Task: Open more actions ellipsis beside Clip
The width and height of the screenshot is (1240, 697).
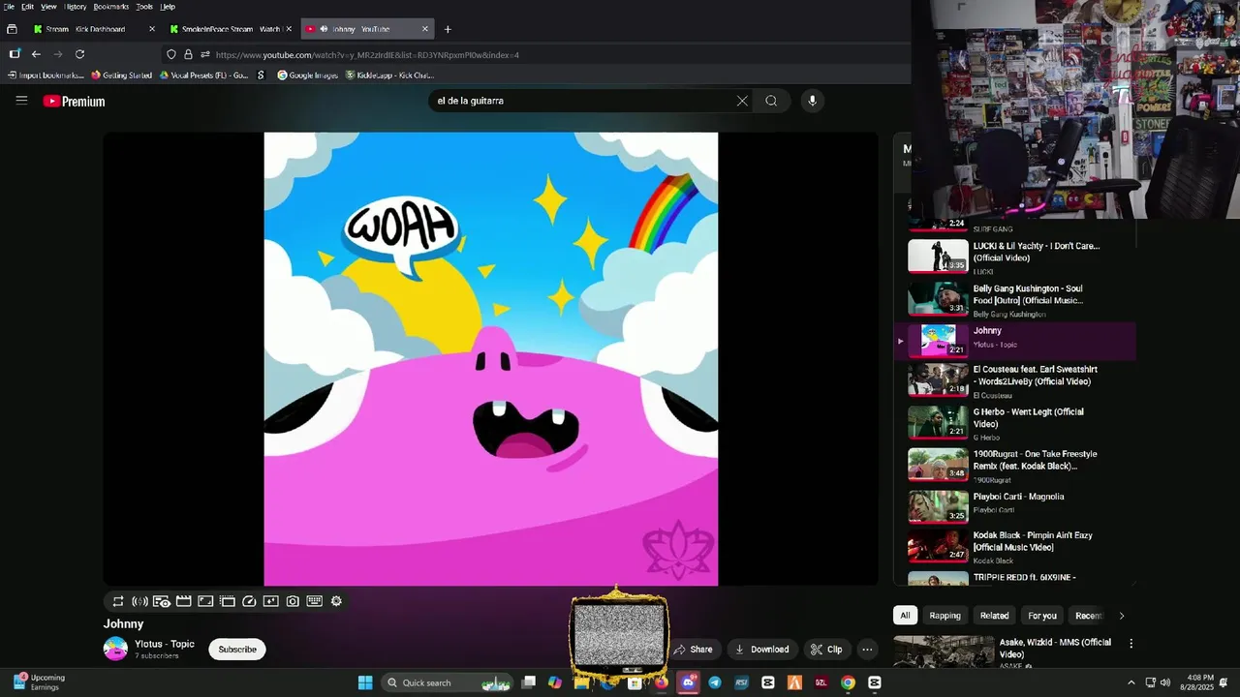Action: pos(868,650)
